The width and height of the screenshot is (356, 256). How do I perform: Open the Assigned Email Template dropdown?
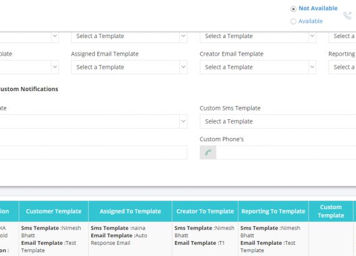[x=129, y=67]
